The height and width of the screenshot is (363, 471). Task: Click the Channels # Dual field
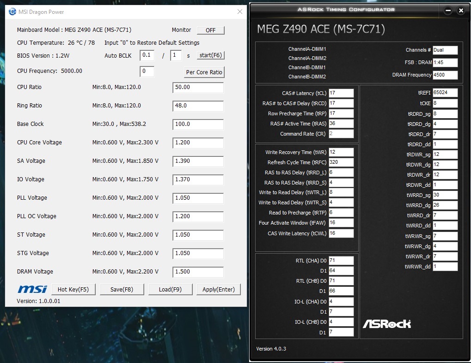coord(445,50)
